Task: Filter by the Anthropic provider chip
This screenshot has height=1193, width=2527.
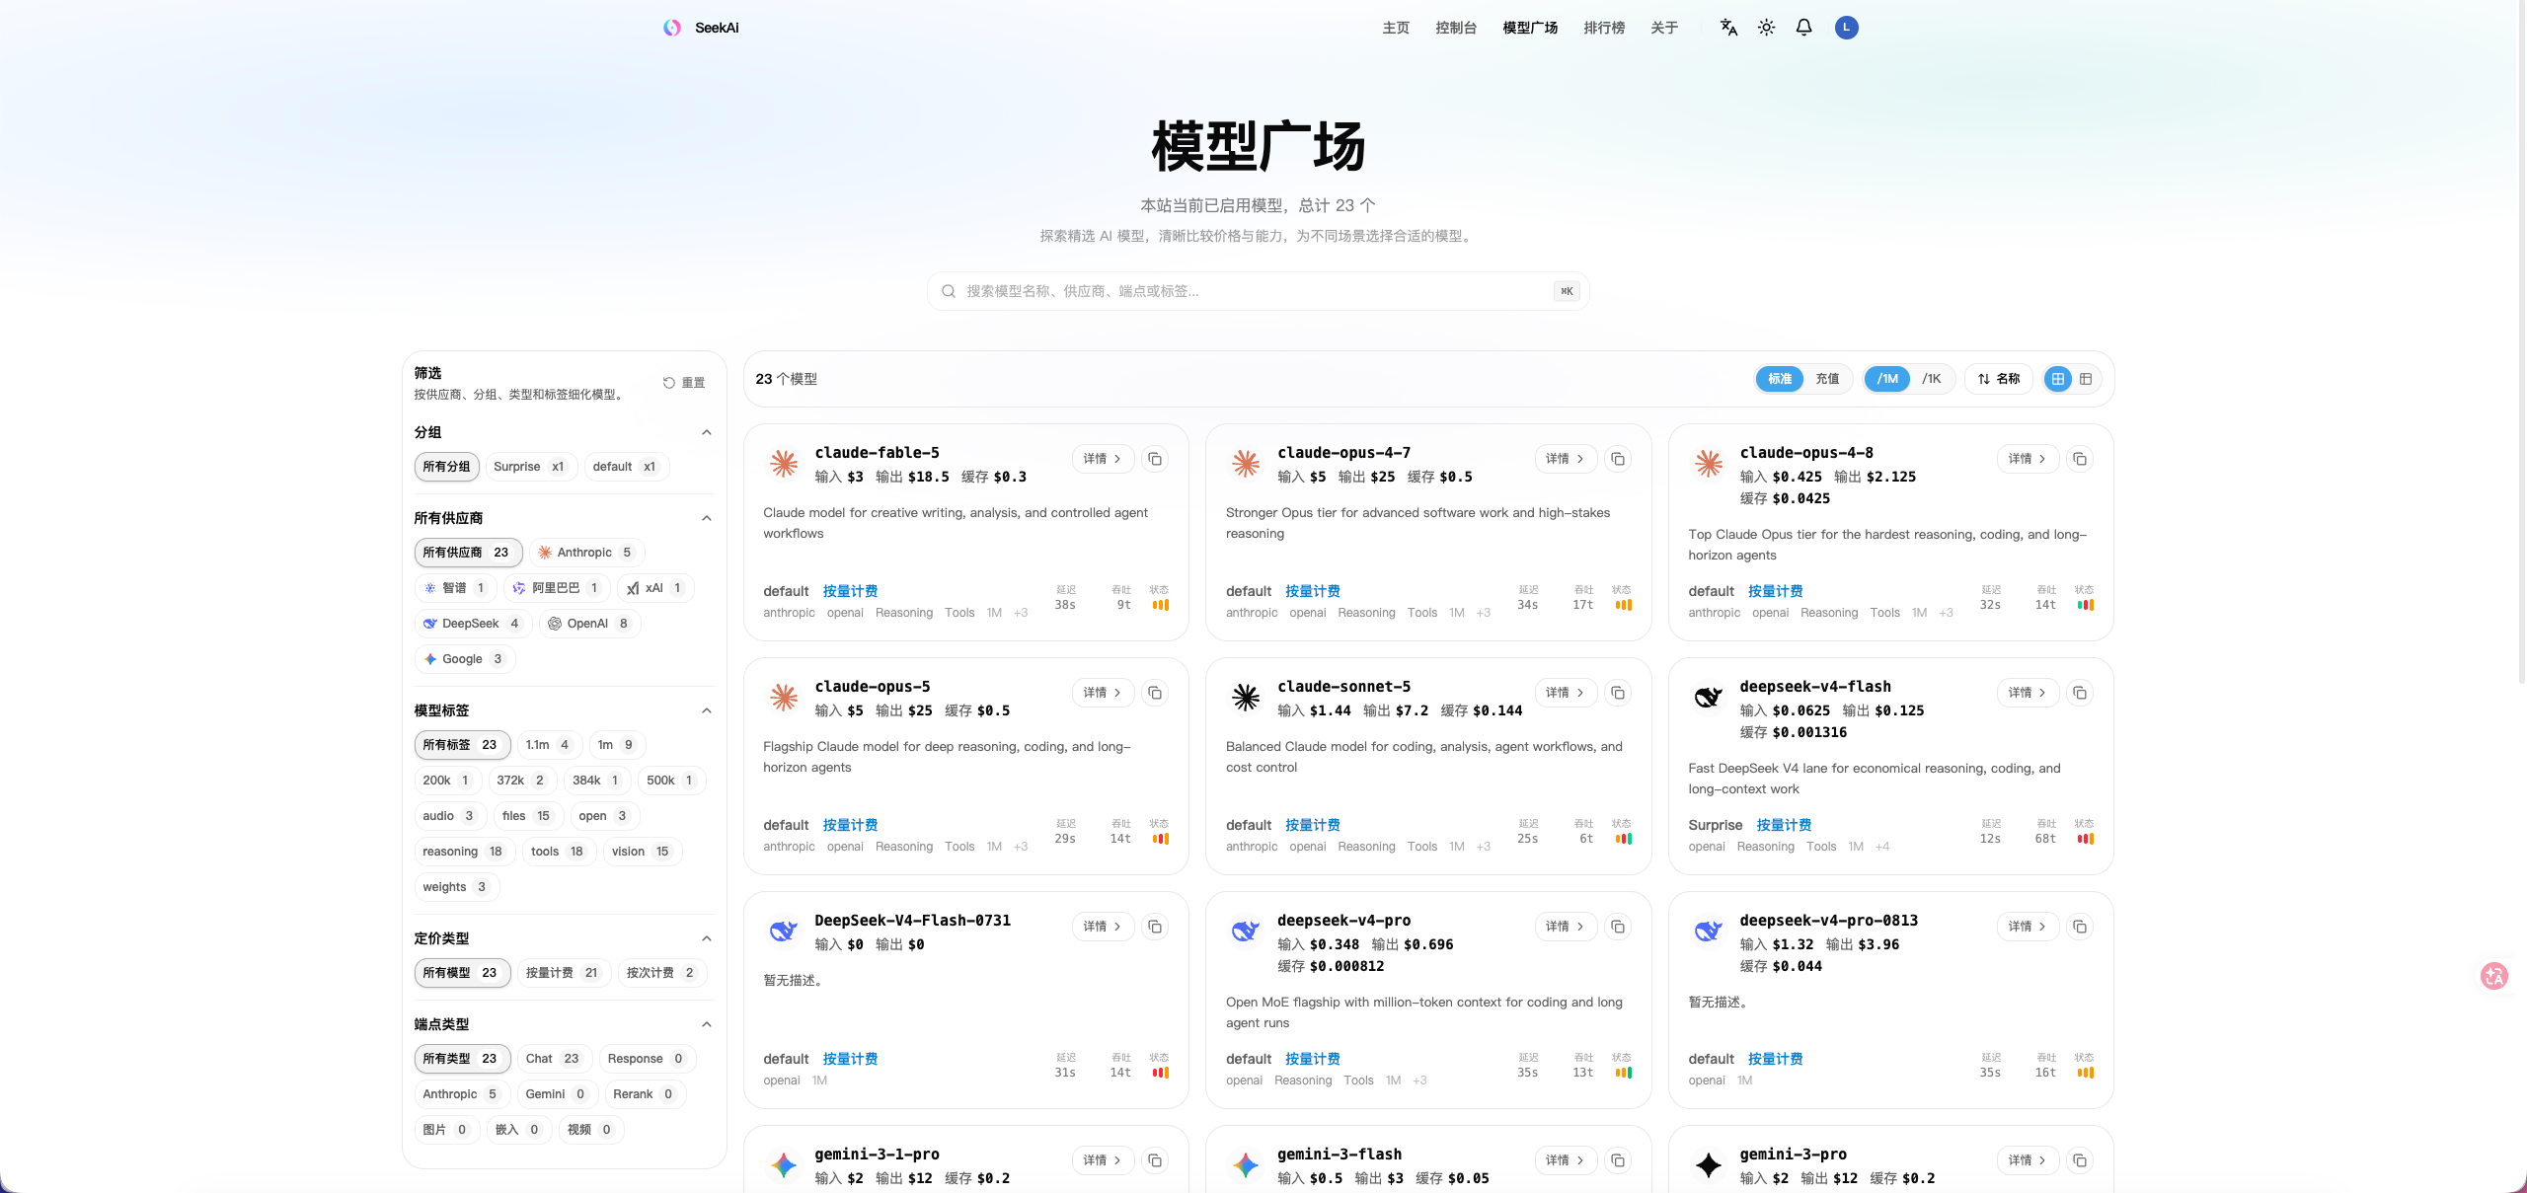Action: 586,553
